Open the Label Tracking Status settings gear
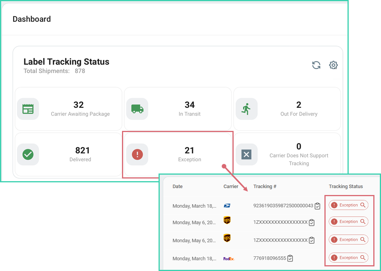 (333, 65)
